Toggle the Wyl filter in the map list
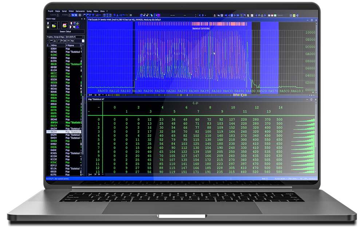 [72, 41]
